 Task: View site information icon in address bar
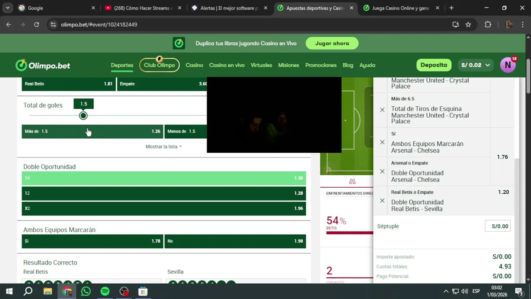click(x=53, y=25)
